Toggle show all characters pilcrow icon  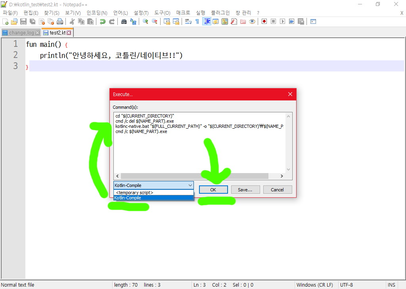[x=197, y=21]
